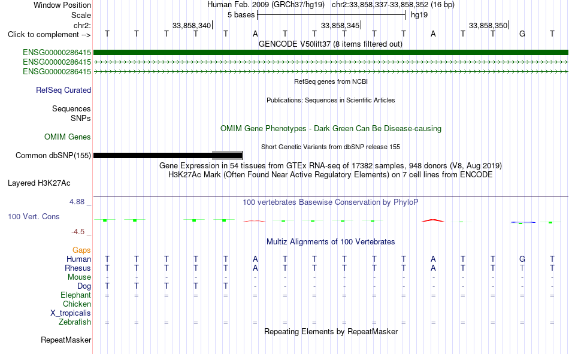Click the G base in the complement sequence row

pyautogui.click(x=522, y=34)
